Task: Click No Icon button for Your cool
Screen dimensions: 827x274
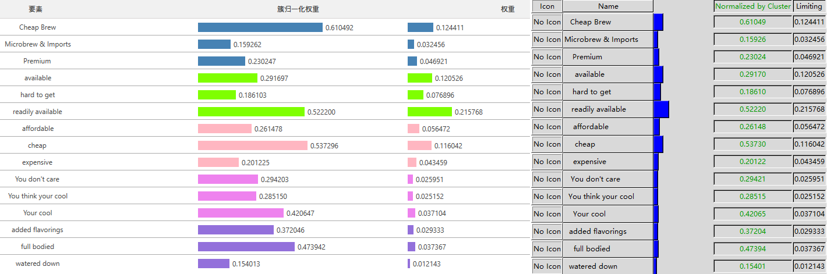Action: 547,214
